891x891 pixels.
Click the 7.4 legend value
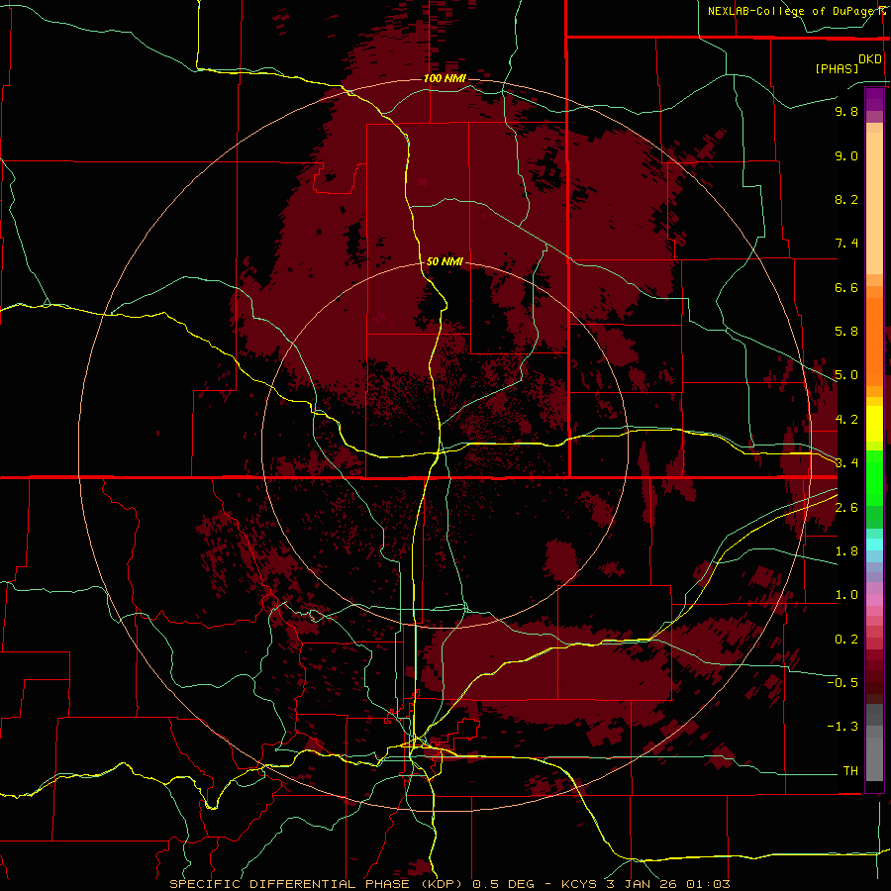click(846, 244)
